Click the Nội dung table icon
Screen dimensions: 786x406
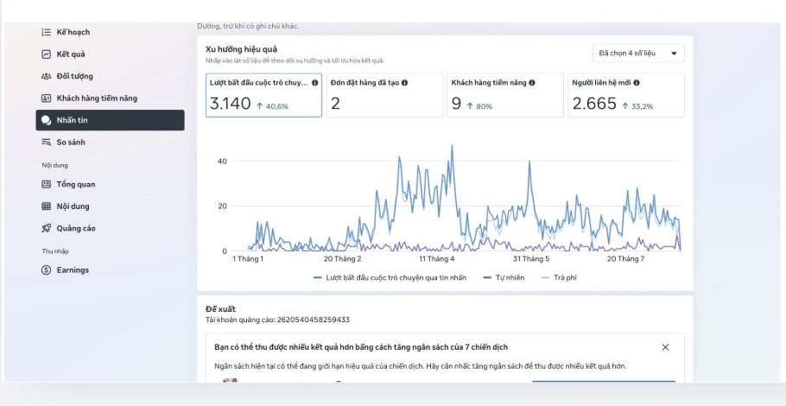pyautogui.click(x=46, y=206)
